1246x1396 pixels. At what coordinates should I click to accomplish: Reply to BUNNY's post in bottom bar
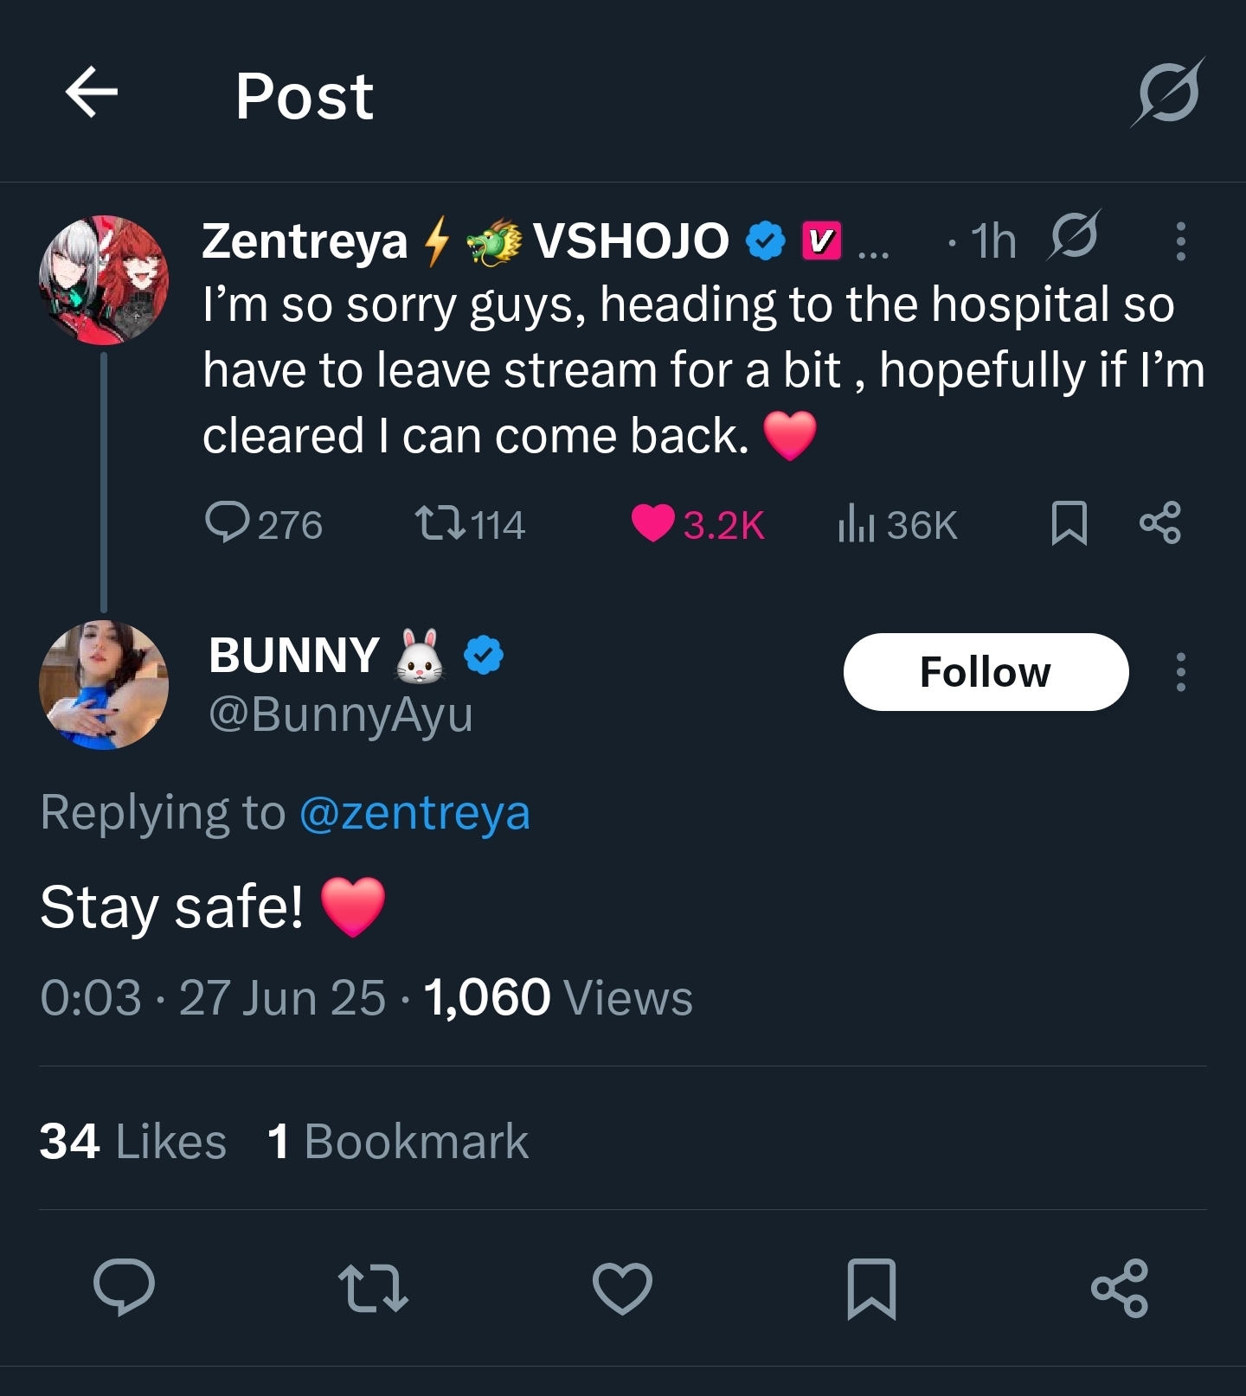125,1287
